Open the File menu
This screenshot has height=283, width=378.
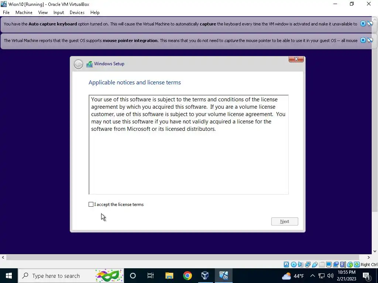[6, 13]
